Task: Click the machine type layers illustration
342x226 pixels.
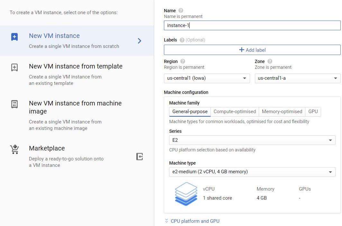Action: click(186, 194)
